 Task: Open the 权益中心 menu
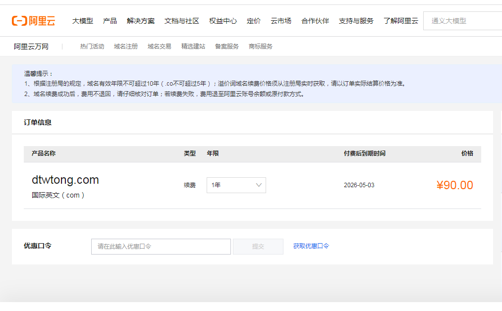[223, 21]
